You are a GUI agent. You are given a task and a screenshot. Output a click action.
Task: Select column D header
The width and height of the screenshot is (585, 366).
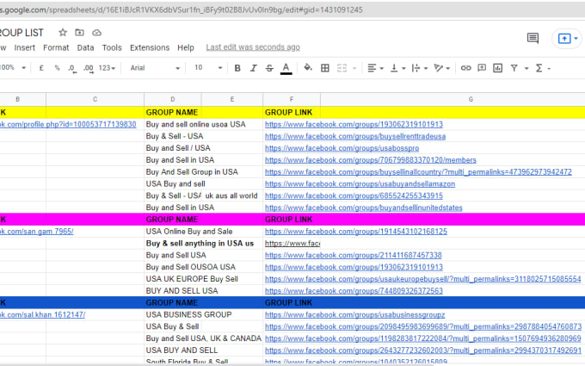[173, 99]
